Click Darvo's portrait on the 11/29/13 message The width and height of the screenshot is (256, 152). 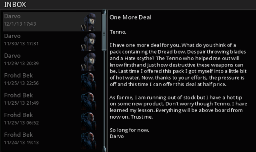(88, 61)
